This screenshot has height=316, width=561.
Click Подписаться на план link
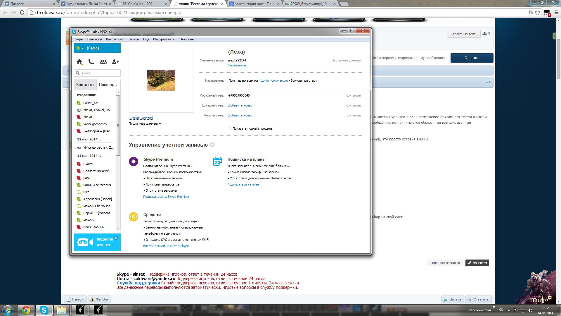[243, 184]
